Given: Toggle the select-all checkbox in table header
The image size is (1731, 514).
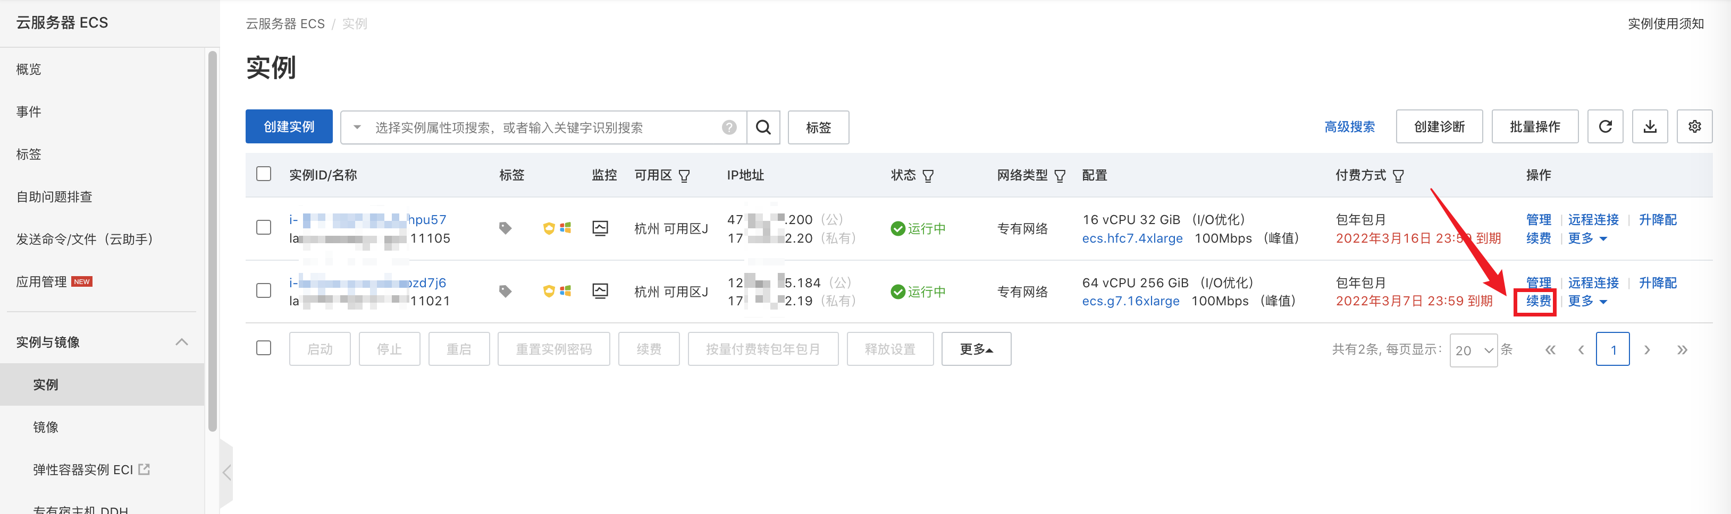Looking at the screenshot, I should click(263, 174).
